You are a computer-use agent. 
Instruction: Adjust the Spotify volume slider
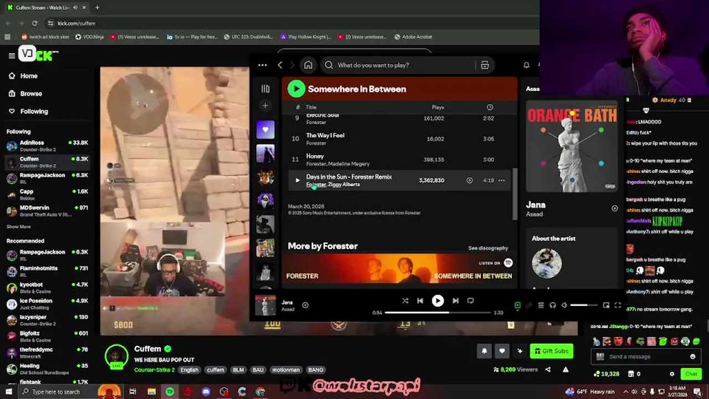pos(584,305)
